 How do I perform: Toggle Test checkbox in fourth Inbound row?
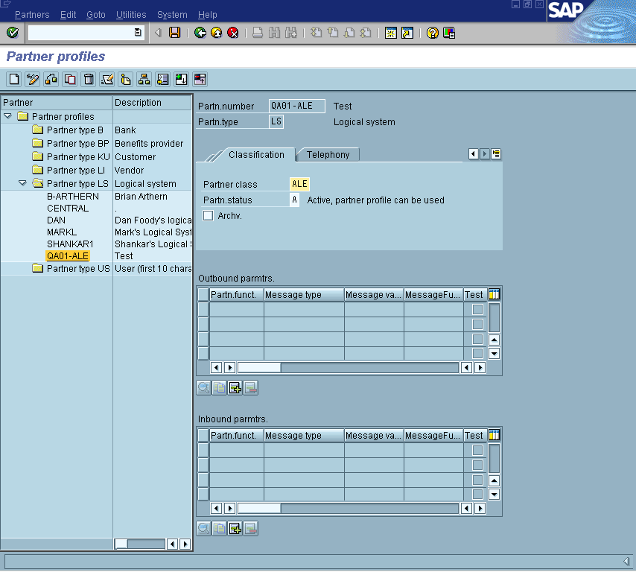478,494
